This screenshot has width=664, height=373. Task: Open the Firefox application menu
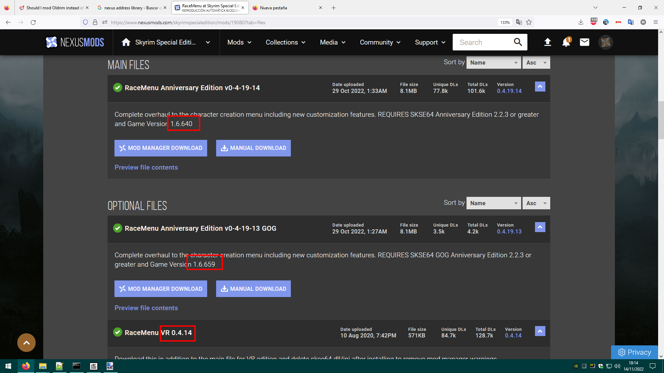coord(656,22)
